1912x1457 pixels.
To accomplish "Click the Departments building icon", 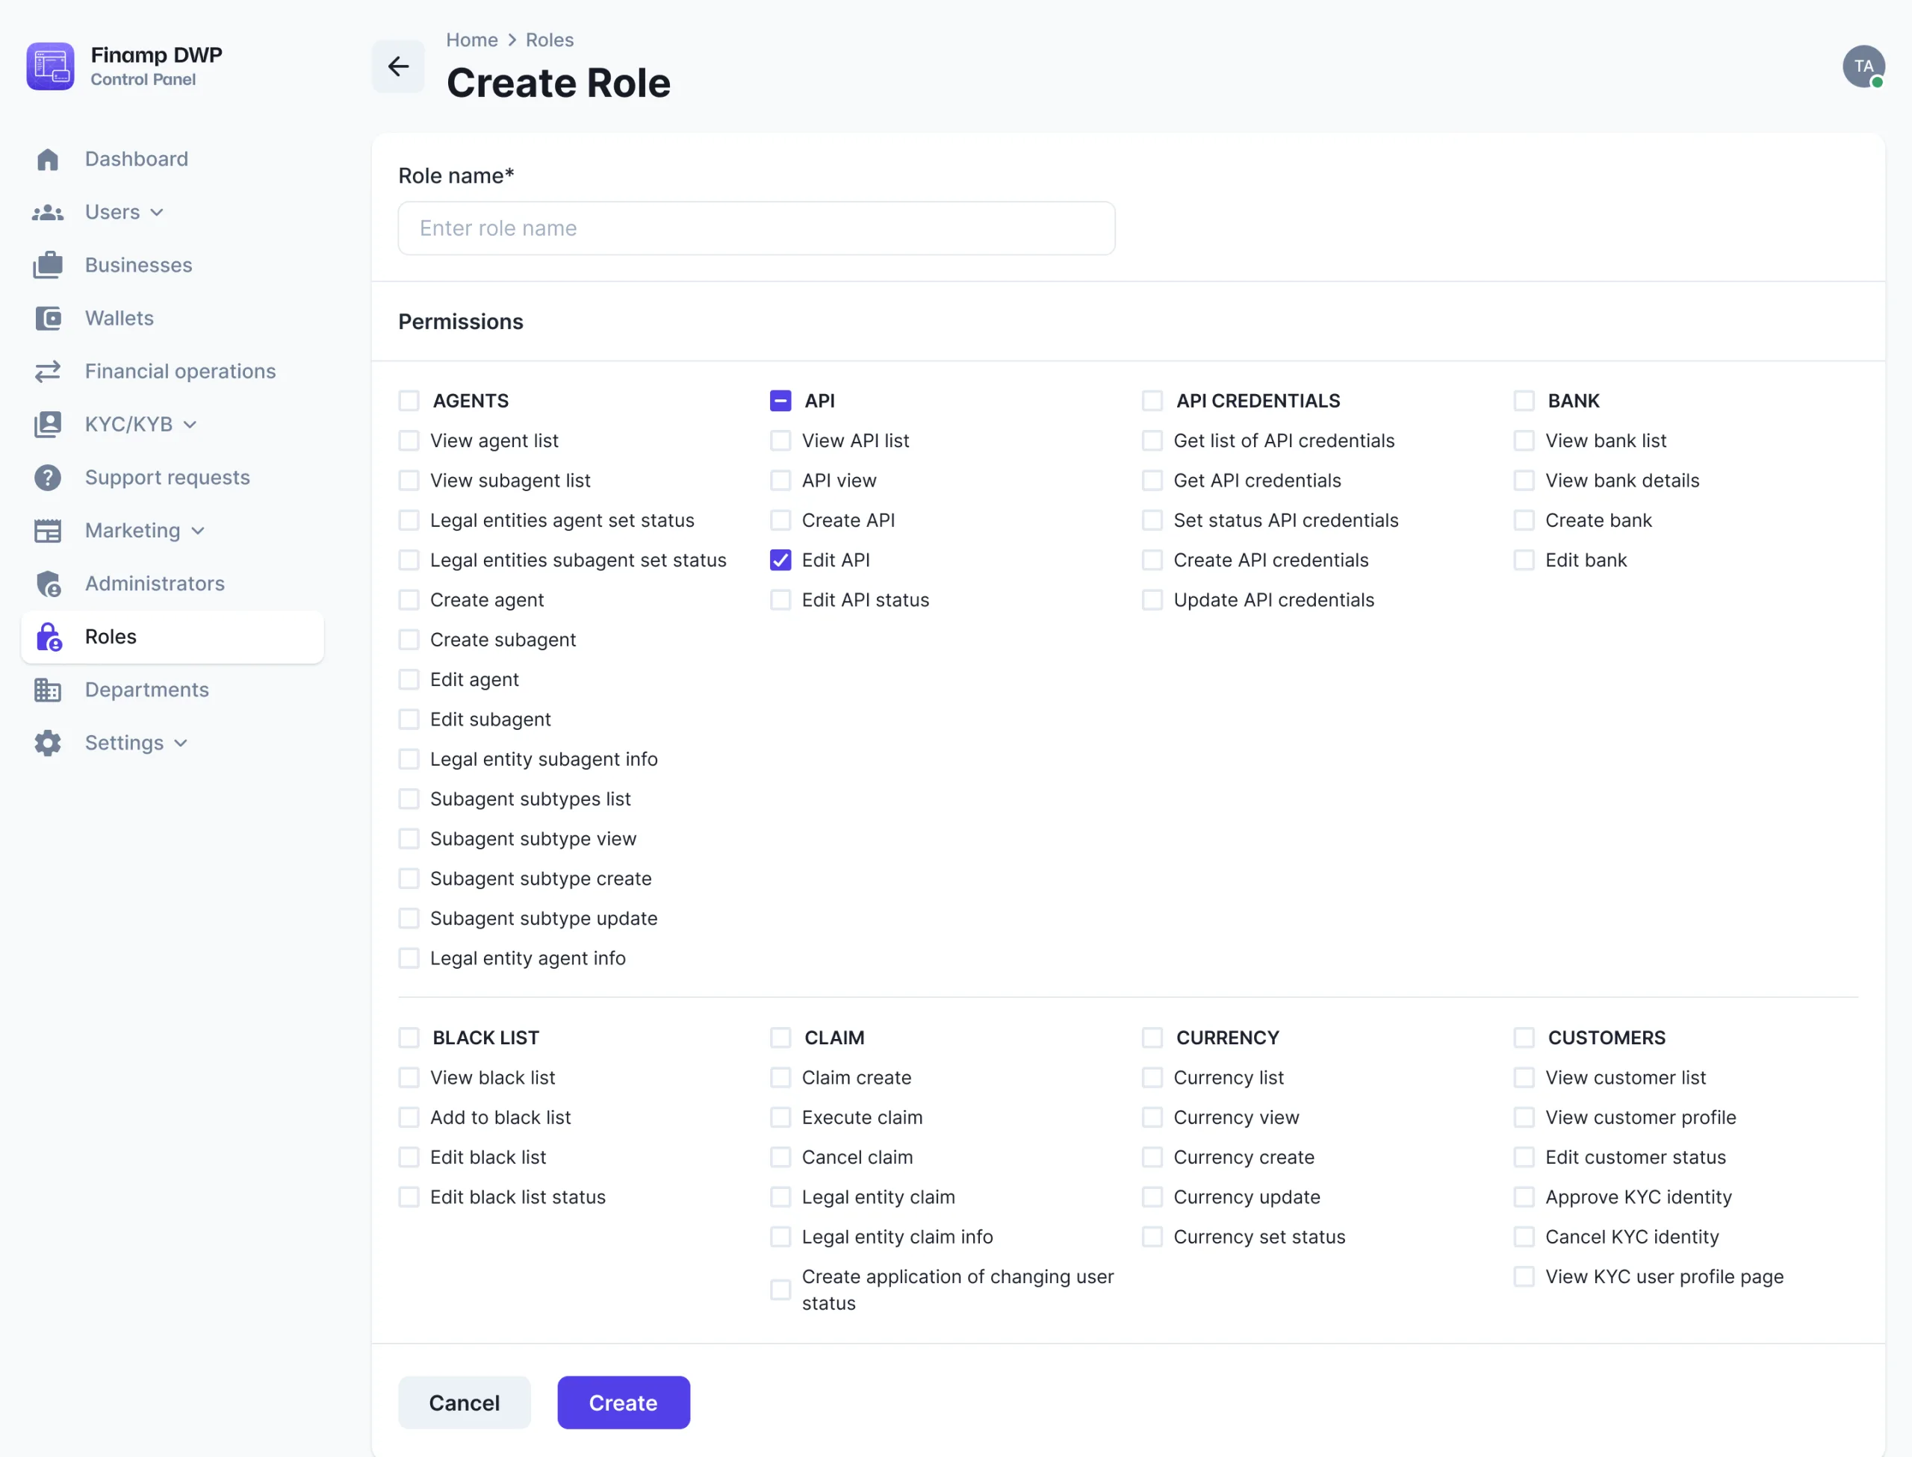I will pyautogui.click(x=48, y=690).
